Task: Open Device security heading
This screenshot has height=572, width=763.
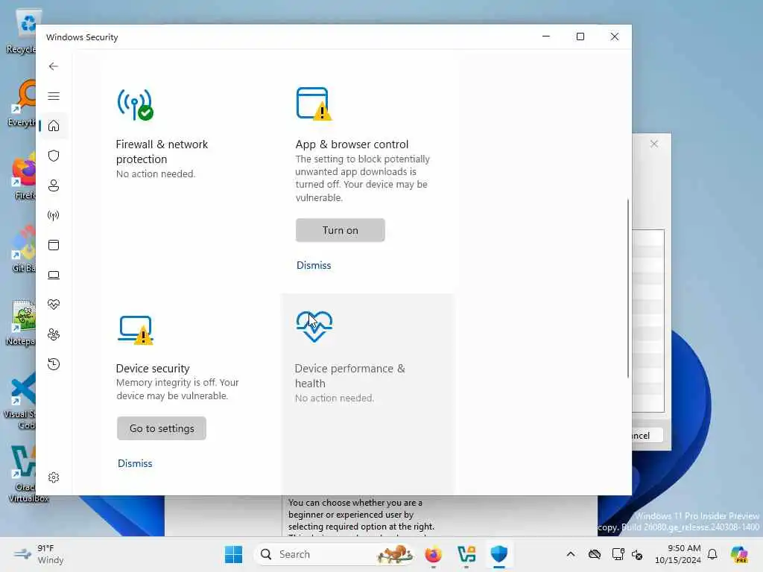Action: tap(153, 369)
